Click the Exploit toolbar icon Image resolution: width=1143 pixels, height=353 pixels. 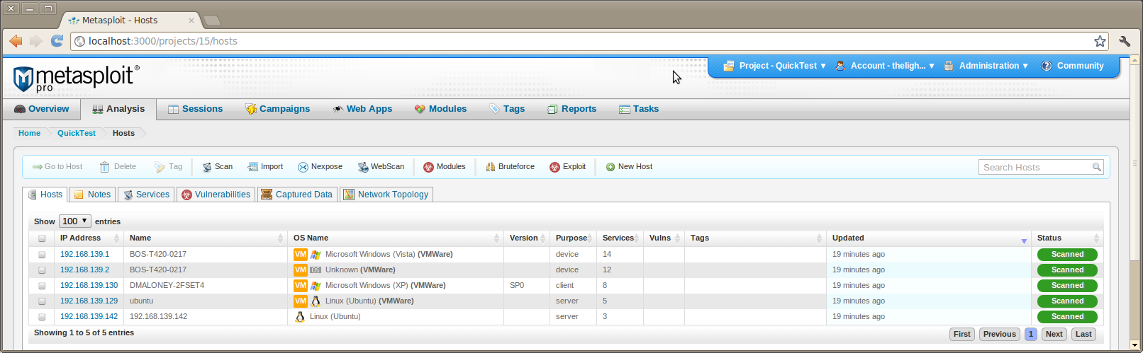coord(554,167)
